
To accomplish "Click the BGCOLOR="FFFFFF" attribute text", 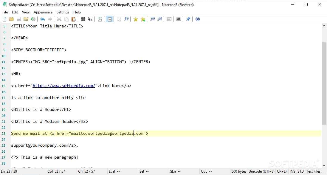I will pyautogui.click(x=45, y=50).
